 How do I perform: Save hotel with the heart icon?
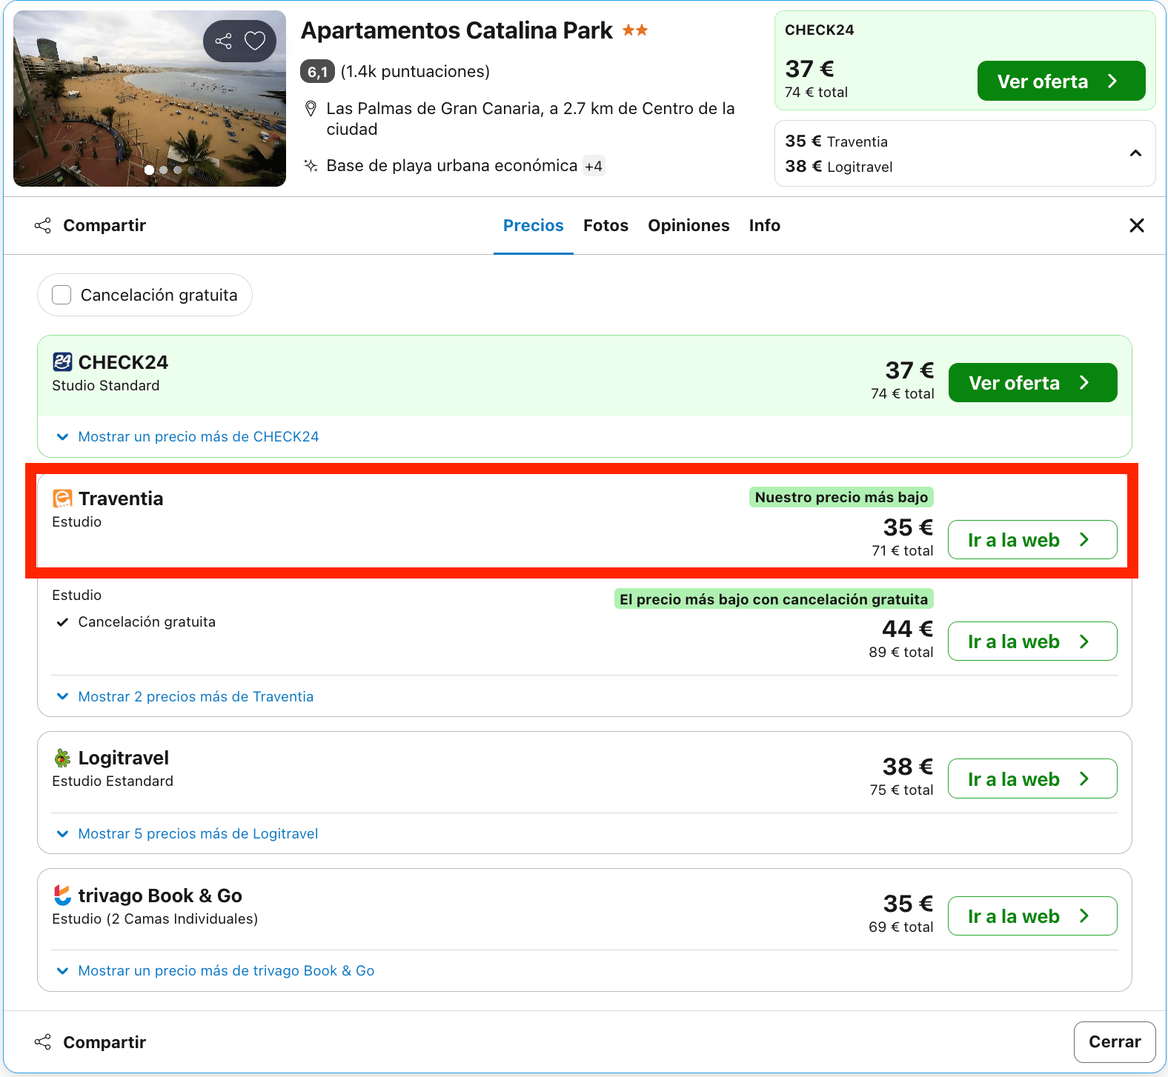pos(255,41)
